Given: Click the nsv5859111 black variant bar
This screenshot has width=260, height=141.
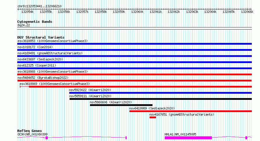Looking at the screenshot, I should (161, 99).
